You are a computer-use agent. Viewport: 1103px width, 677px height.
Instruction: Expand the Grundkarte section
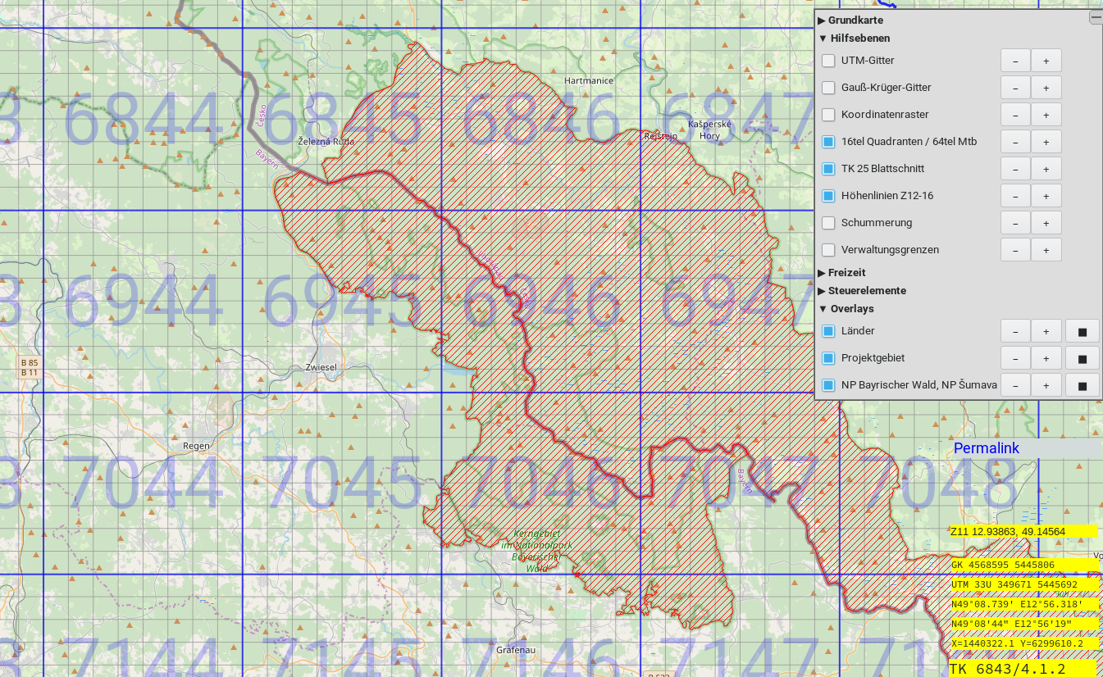coord(823,20)
